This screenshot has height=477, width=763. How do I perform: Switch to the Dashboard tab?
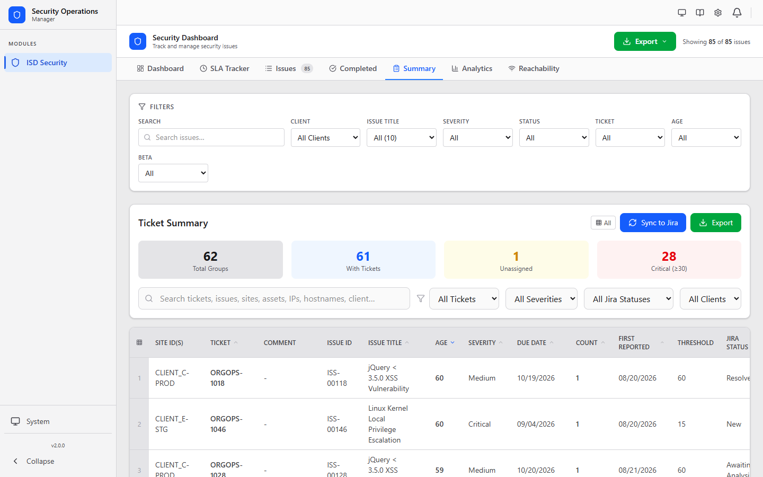pos(160,68)
